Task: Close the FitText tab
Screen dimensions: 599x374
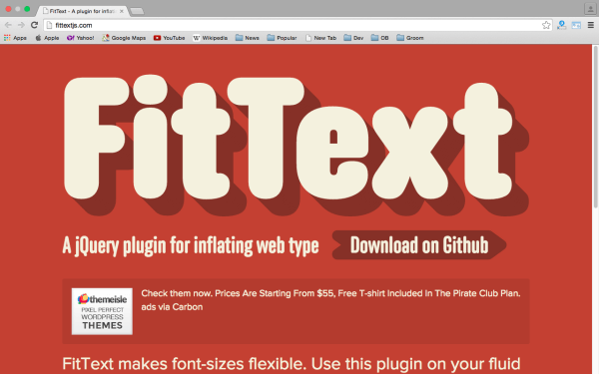Action: point(122,11)
